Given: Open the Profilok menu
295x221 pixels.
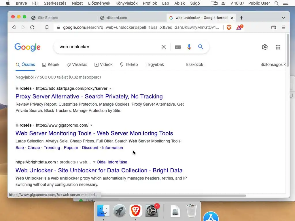Looking at the screenshot, I should click(x=150, y=3).
